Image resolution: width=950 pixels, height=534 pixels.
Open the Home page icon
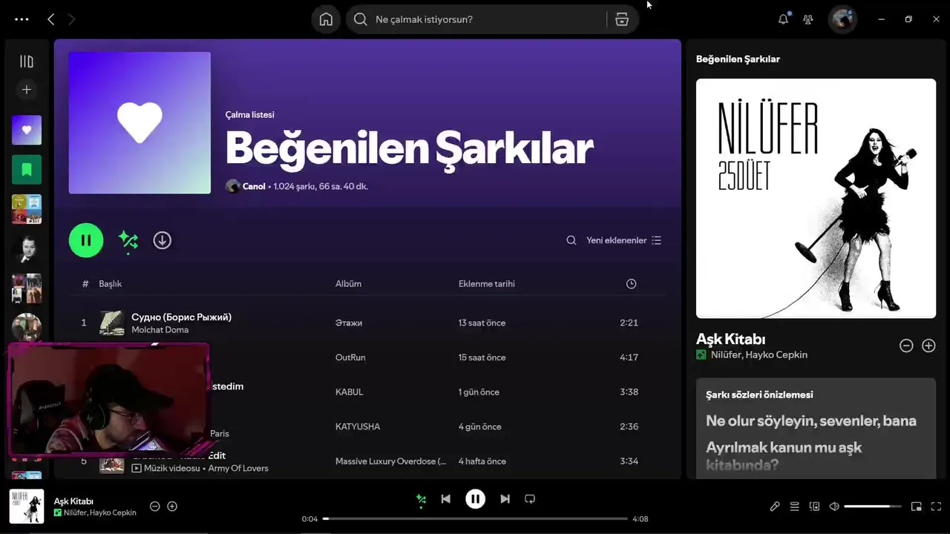click(x=326, y=19)
